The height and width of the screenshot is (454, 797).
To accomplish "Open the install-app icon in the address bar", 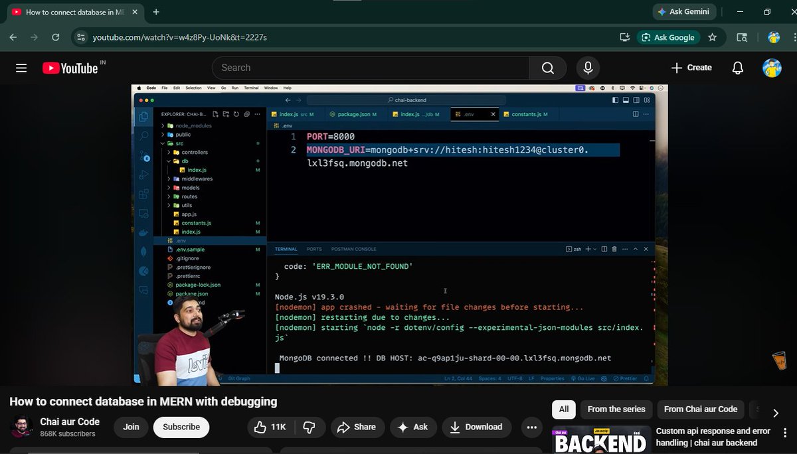I will (x=624, y=37).
